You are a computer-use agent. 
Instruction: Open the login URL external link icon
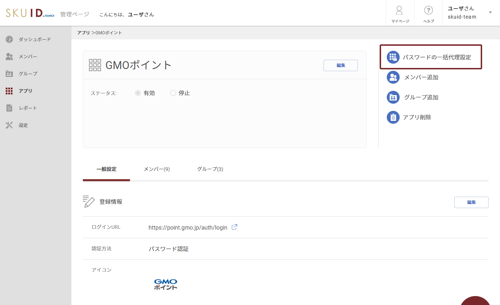point(234,227)
